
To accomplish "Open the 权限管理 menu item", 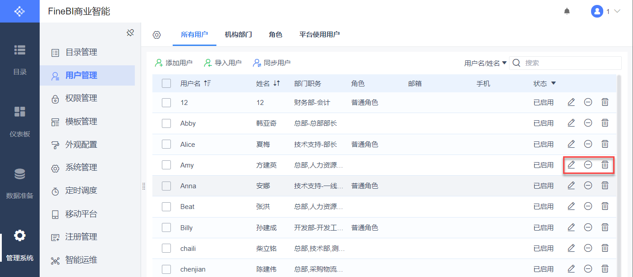I will (x=81, y=98).
